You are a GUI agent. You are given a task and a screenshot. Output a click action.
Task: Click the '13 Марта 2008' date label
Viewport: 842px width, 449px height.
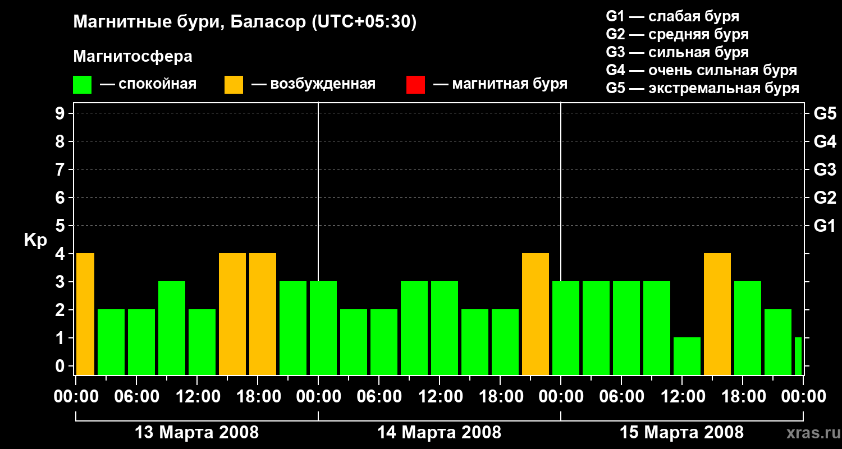197,433
